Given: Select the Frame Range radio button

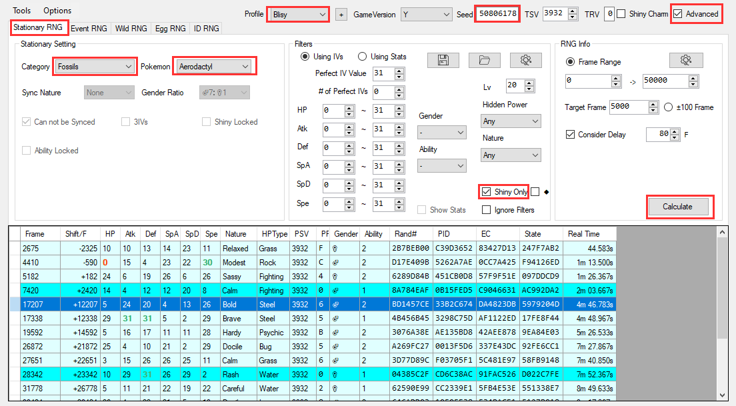Looking at the screenshot, I should (570, 62).
